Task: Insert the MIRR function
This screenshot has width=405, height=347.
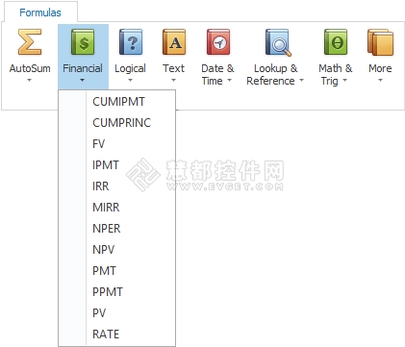Action: pyautogui.click(x=116, y=208)
